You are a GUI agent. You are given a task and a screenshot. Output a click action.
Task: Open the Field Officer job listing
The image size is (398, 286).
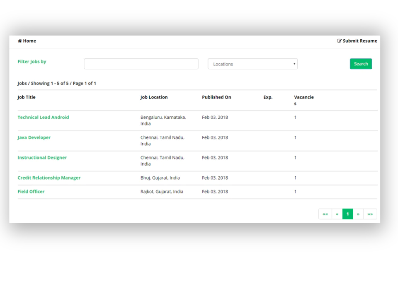click(31, 192)
